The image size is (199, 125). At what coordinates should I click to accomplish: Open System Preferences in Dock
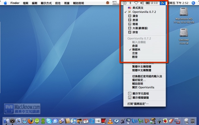[98, 121]
